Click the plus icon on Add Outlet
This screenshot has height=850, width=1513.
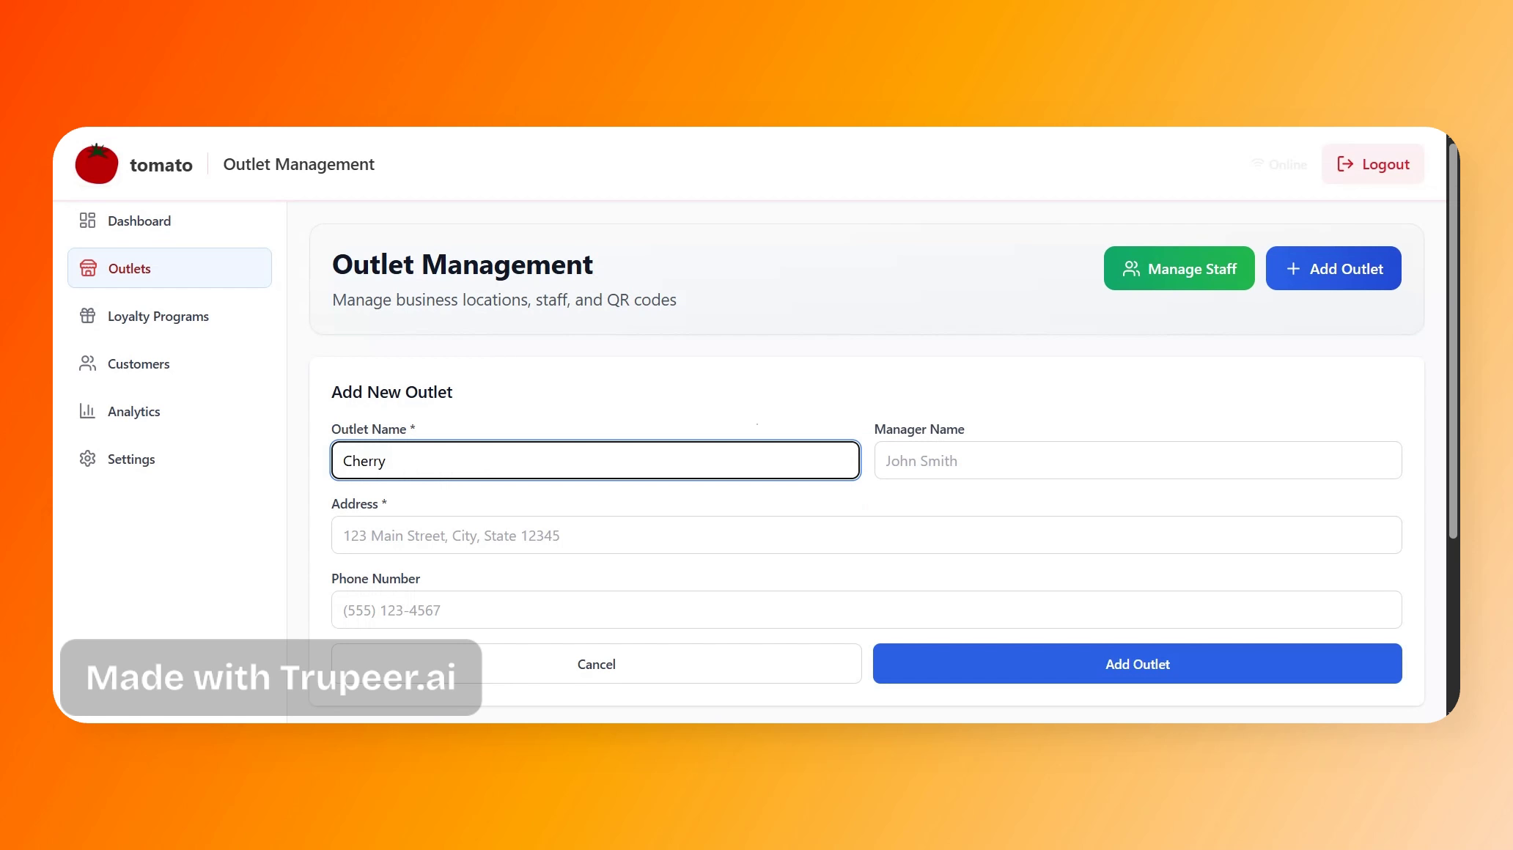[x=1293, y=269]
